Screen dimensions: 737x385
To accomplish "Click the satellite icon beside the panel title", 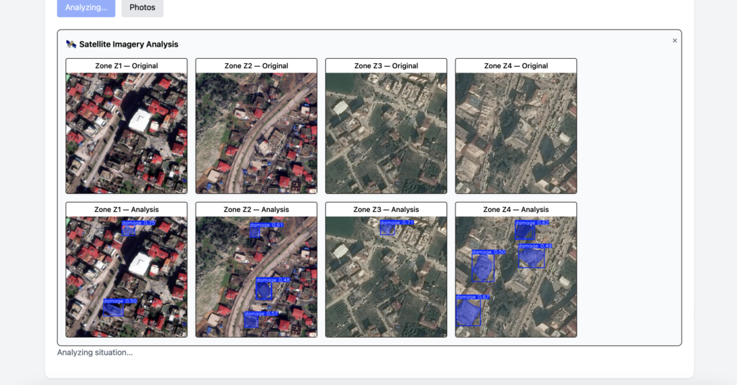I will pos(71,45).
